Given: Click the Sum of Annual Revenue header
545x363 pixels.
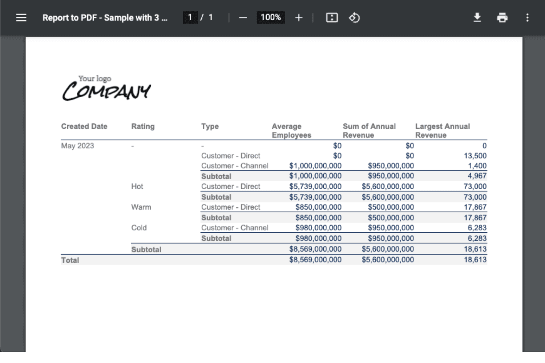Looking at the screenshot, I should [x=369, y=131].
